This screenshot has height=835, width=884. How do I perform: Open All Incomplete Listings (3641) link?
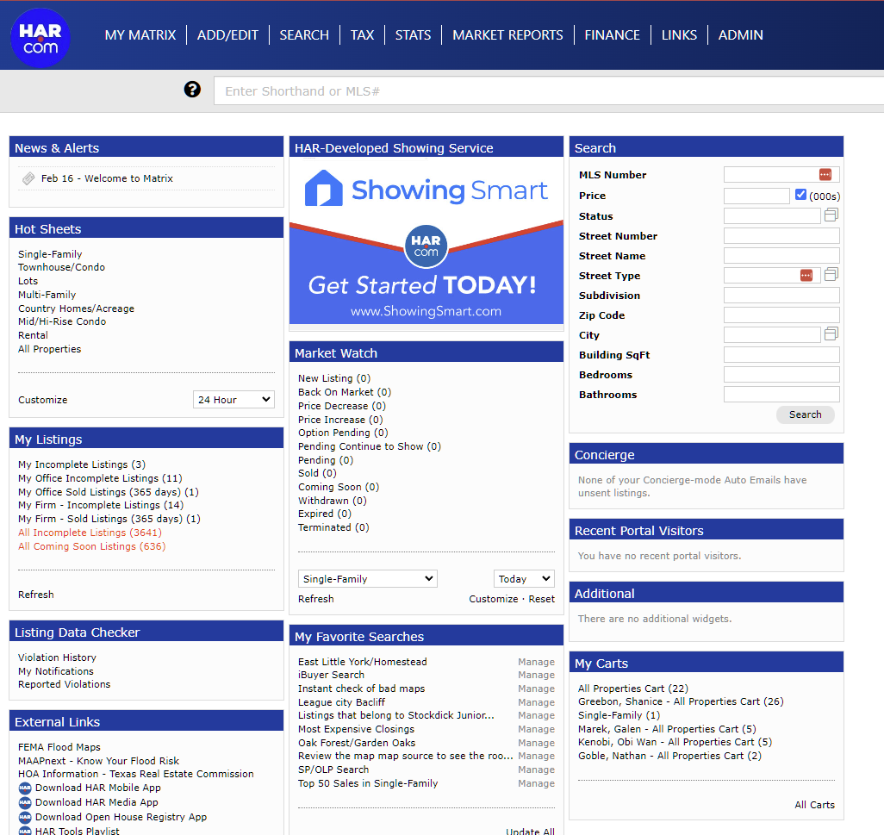(90, 533)
